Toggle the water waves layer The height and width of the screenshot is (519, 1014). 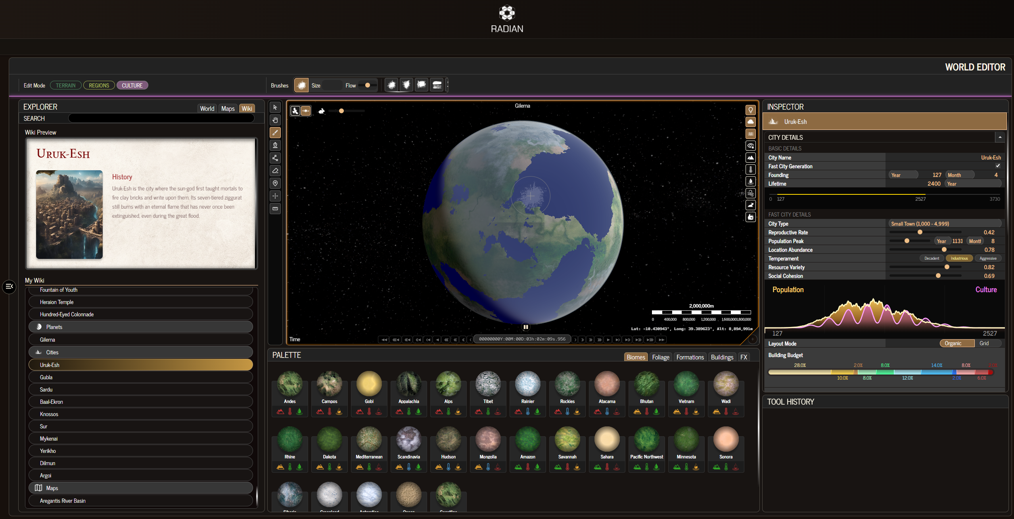coord(751,134)
